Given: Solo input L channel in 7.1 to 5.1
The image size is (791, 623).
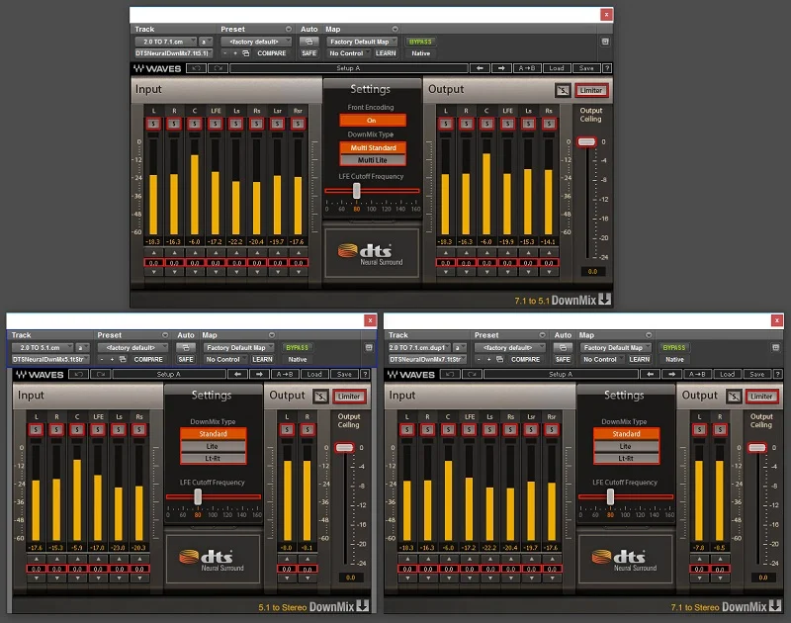Looking at the screenshot, I should [x=153, y=124].
